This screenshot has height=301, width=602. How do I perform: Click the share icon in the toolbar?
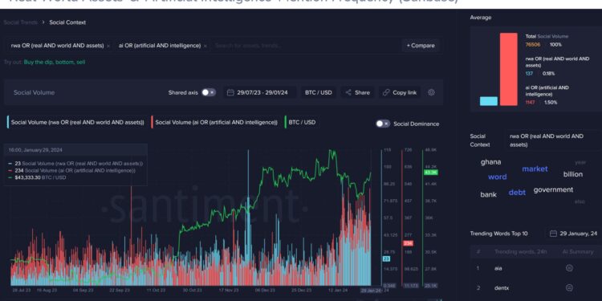(348, 92)
